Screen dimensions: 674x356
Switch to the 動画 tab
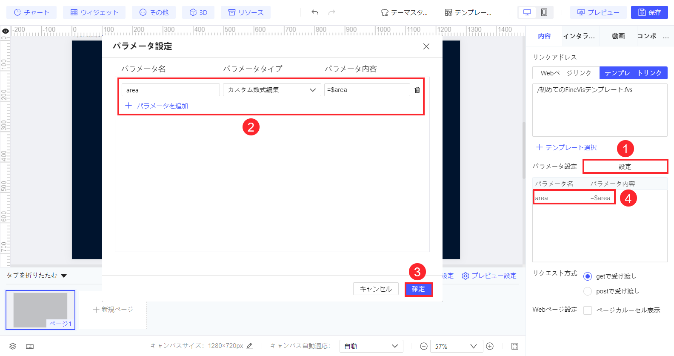618,36
